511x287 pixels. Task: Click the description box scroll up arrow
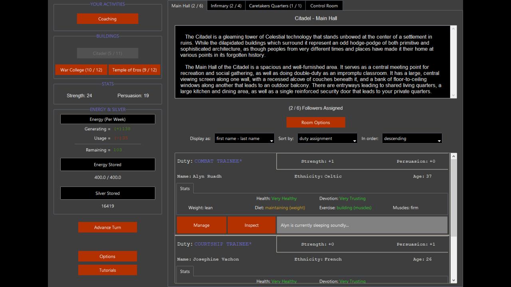point(453,29)
